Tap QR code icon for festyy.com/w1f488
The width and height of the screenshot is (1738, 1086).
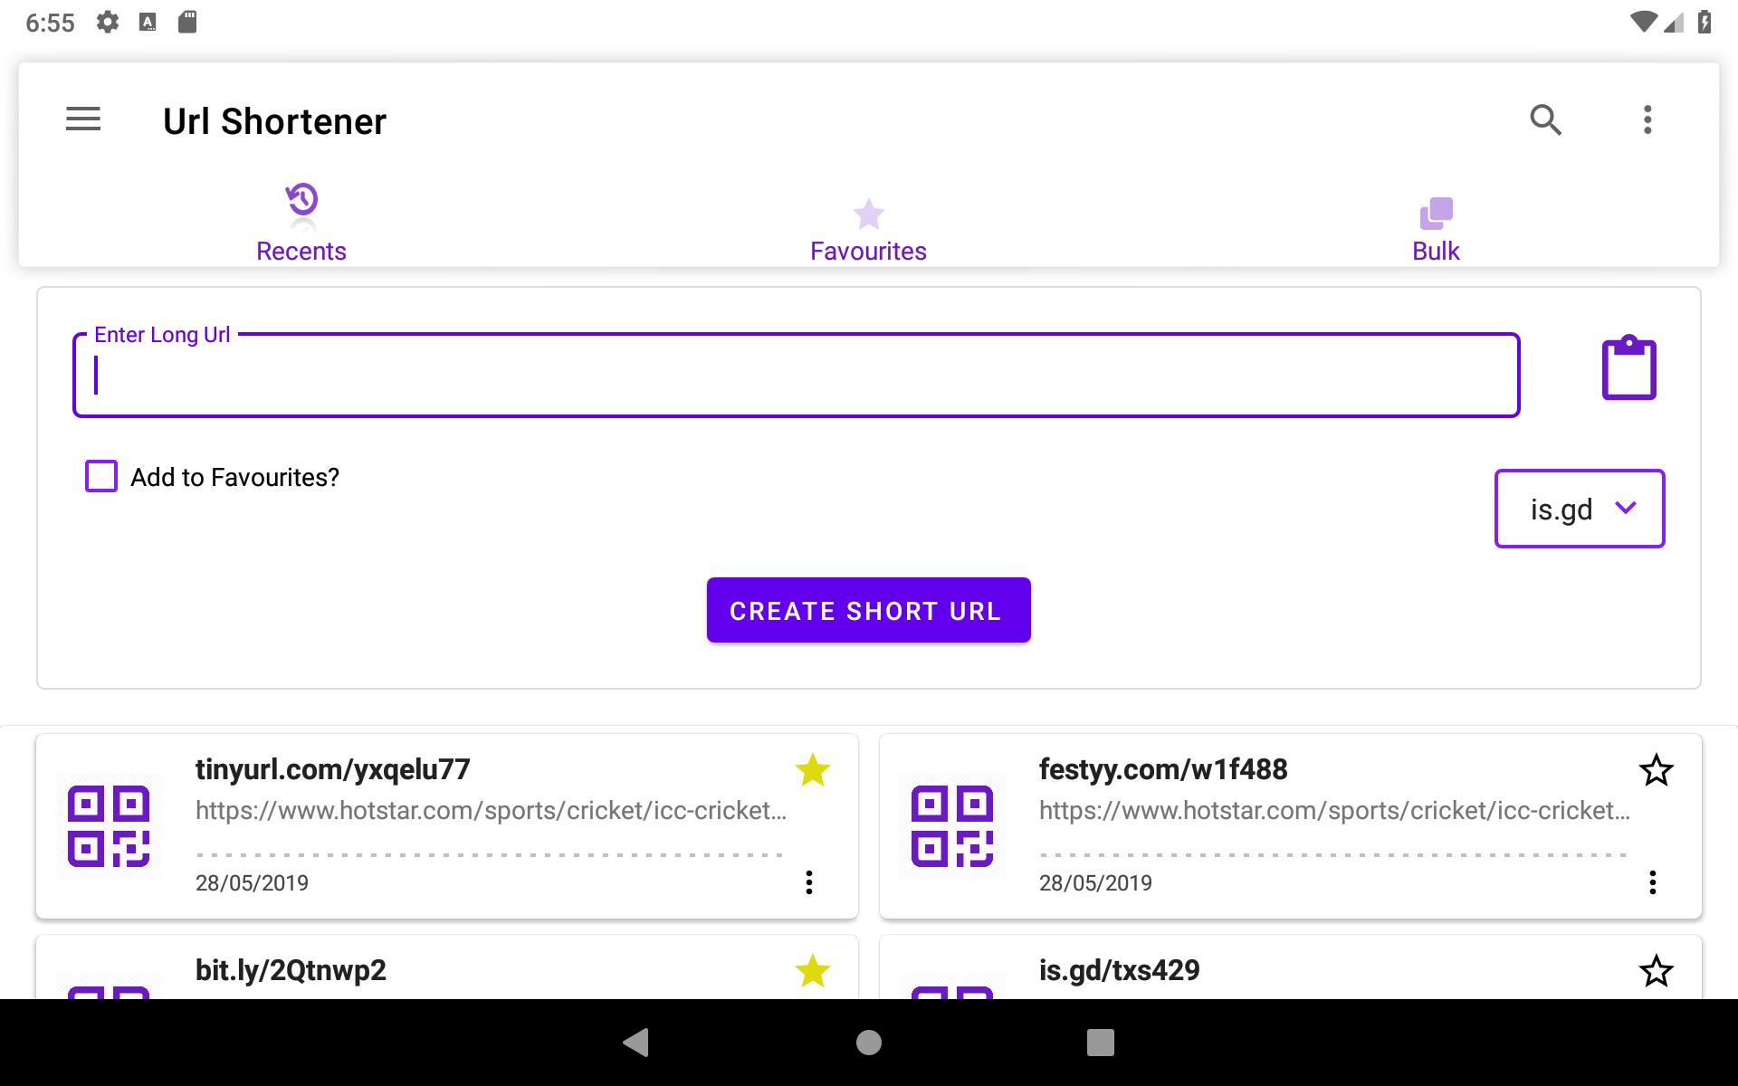[955, 827]
